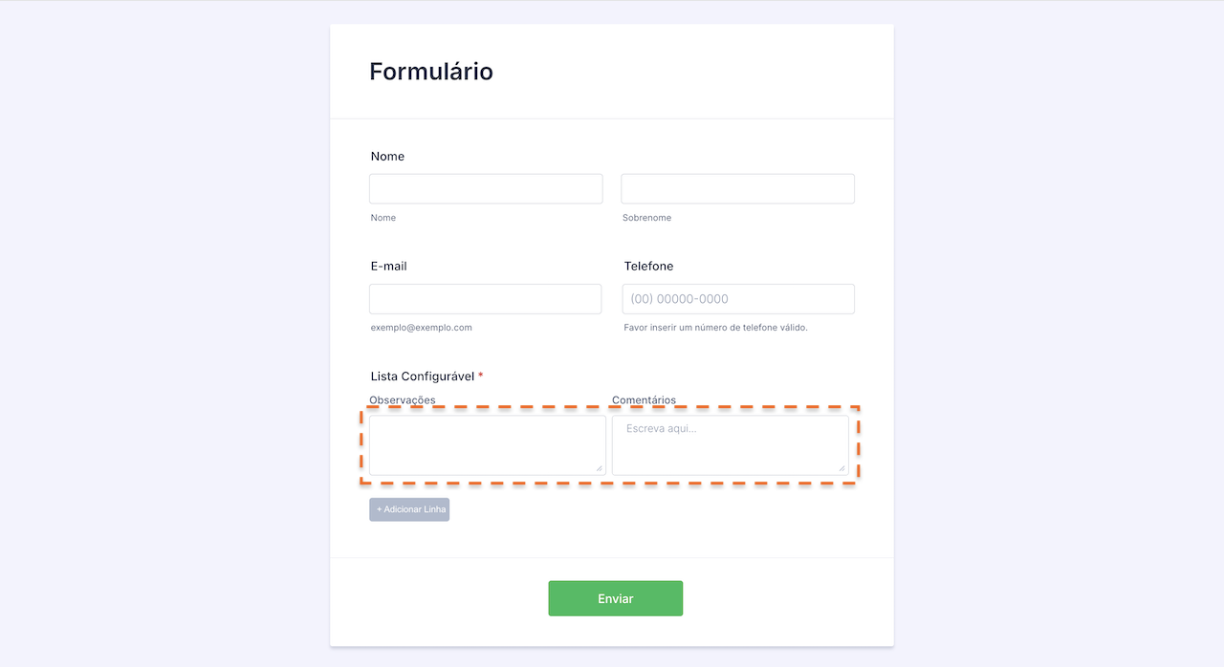Viewport: 1224px width, 667px height.
Task: Click the Observações text area resize handle
Action: tap(600, 468)
